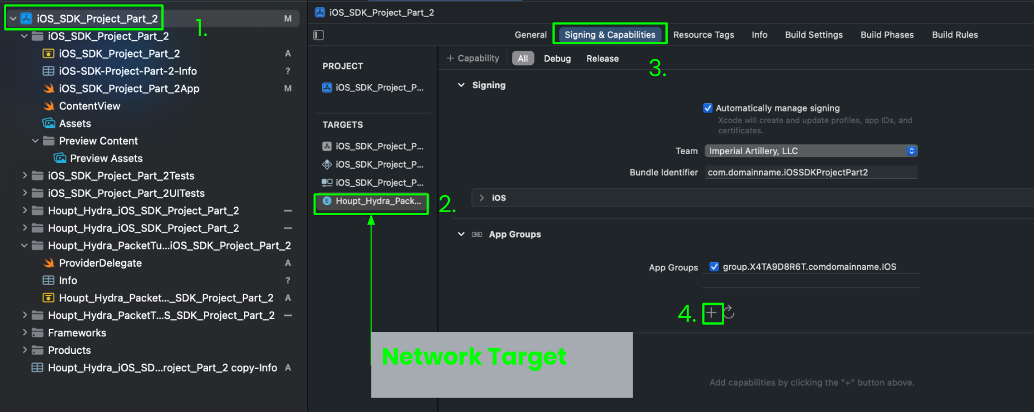1034x412 pixels.
Task: Click the Bundle Identifier field
Action: (811, 172)
